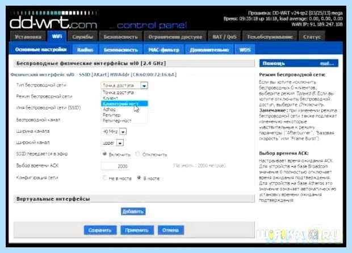Screen dimensions: 352x253
Task: Click the Отмена button
Action: (171, 230)
